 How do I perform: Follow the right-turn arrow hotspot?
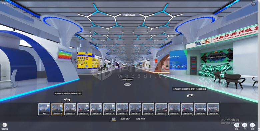point(190,95)
